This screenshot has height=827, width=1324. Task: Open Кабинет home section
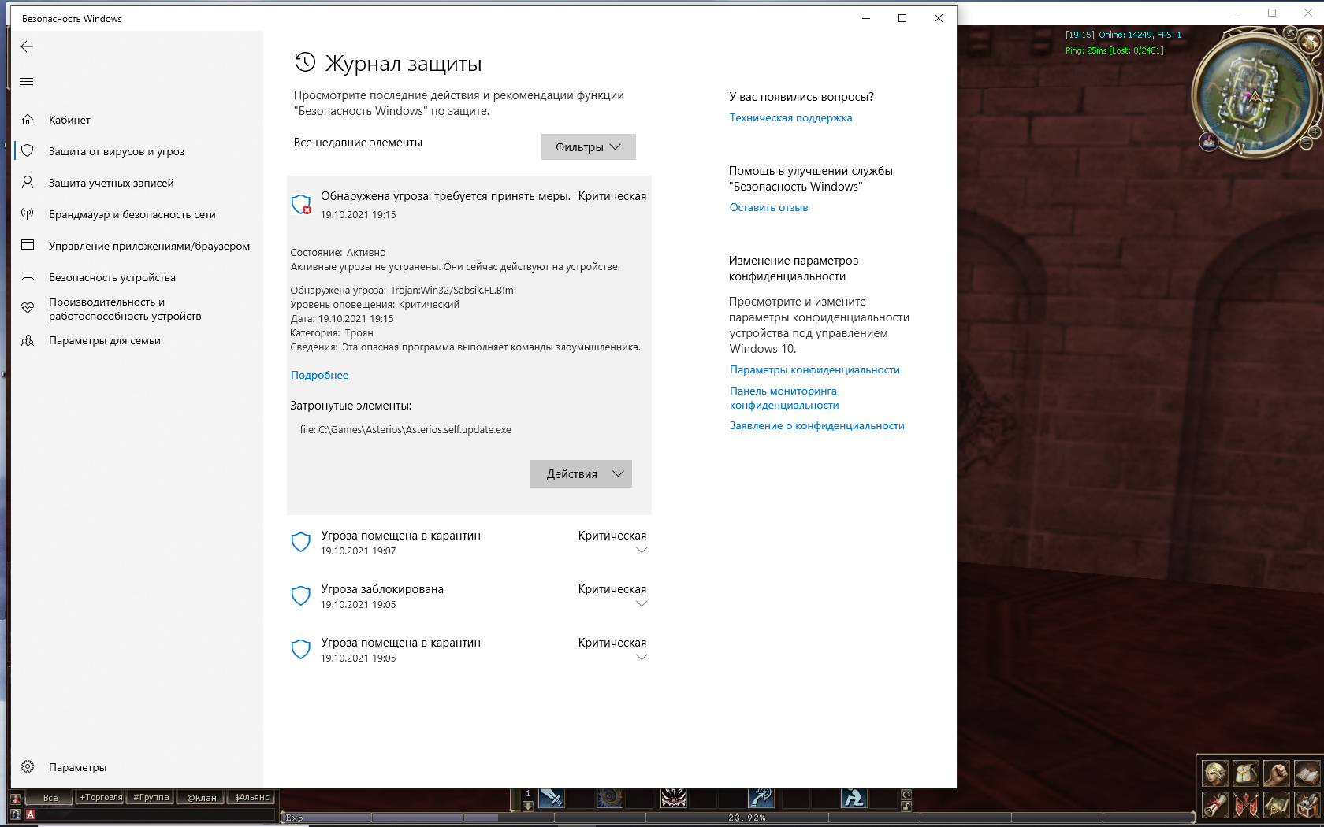[x=137, y=120]
